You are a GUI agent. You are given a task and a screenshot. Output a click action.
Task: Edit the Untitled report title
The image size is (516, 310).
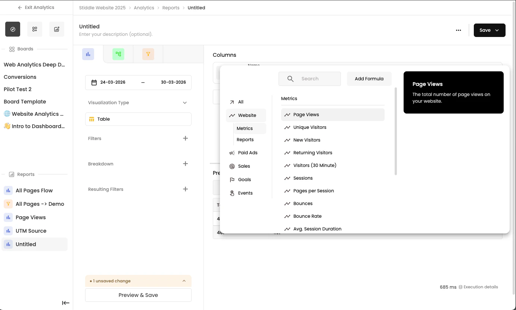click(x=89, y=27)
